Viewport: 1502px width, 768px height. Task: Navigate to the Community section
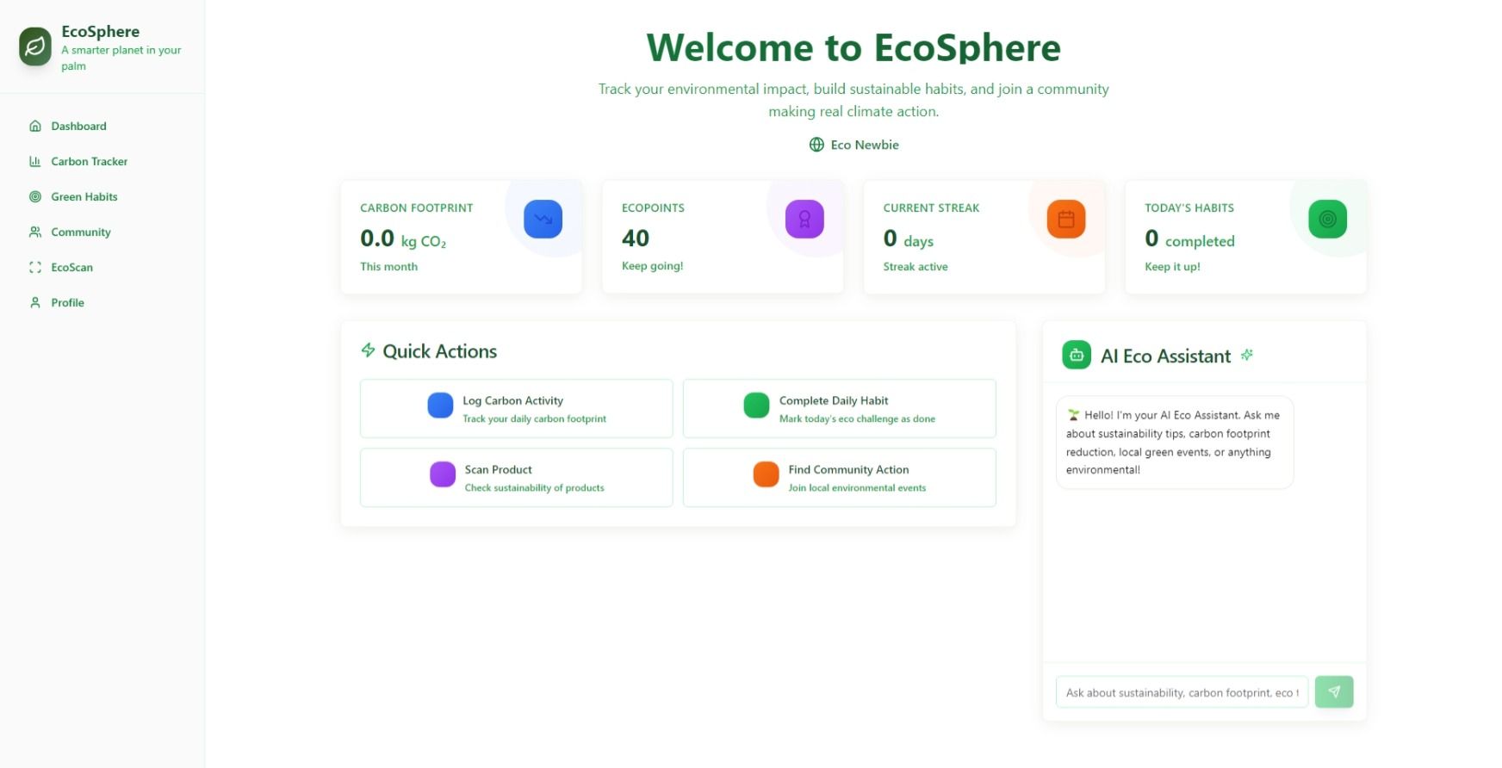click(102, 232)
